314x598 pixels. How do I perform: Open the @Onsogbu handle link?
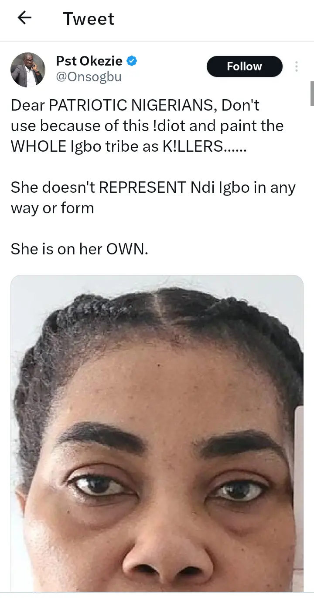tap(89, 77)
